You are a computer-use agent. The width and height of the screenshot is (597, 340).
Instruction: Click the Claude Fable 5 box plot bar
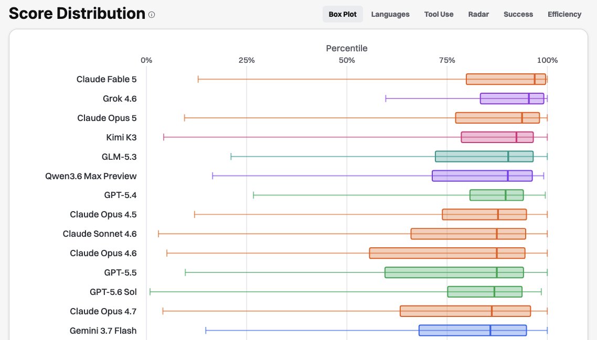(x=506, y=79)
